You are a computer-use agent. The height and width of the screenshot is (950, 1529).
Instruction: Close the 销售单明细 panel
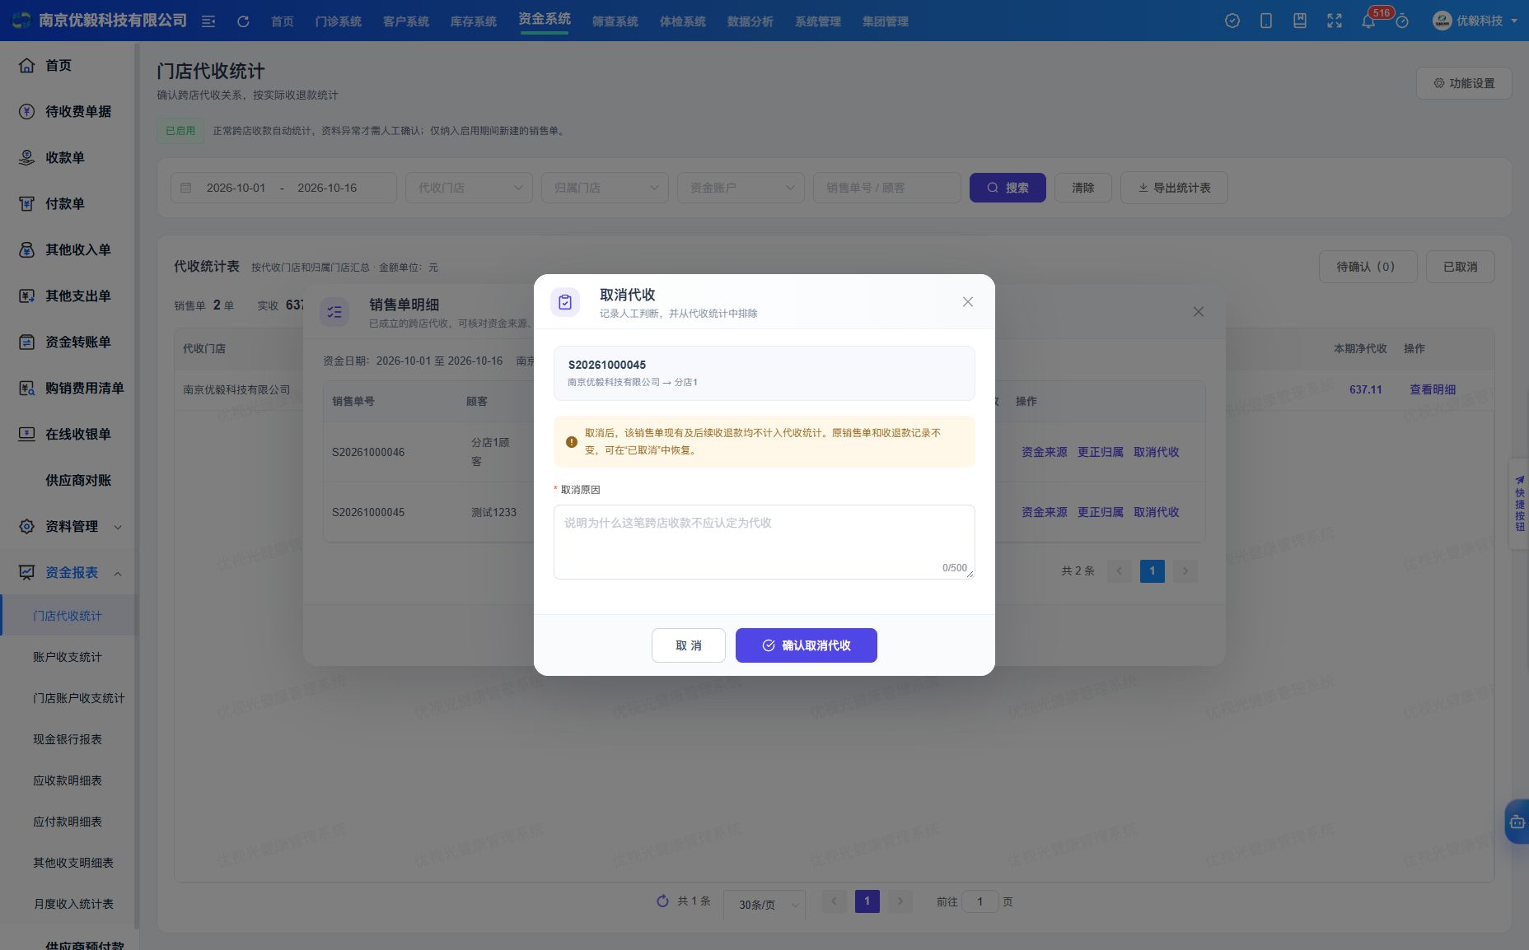pos(1199,312)
